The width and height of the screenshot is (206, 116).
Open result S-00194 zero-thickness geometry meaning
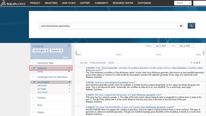(x=110, y=83)
